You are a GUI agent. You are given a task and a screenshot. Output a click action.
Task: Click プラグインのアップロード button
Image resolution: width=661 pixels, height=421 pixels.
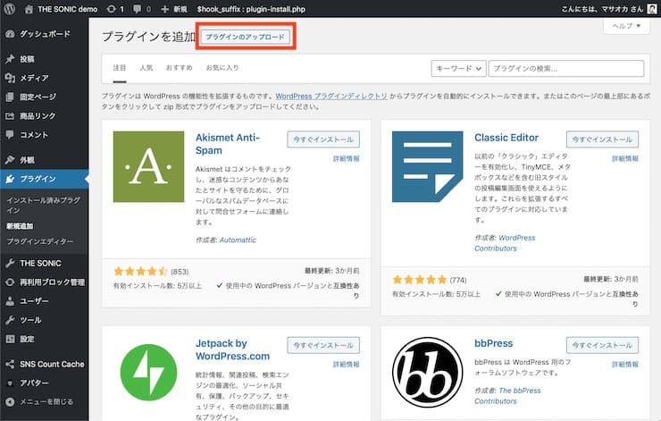pyautogui.click(x=246, y=37)
